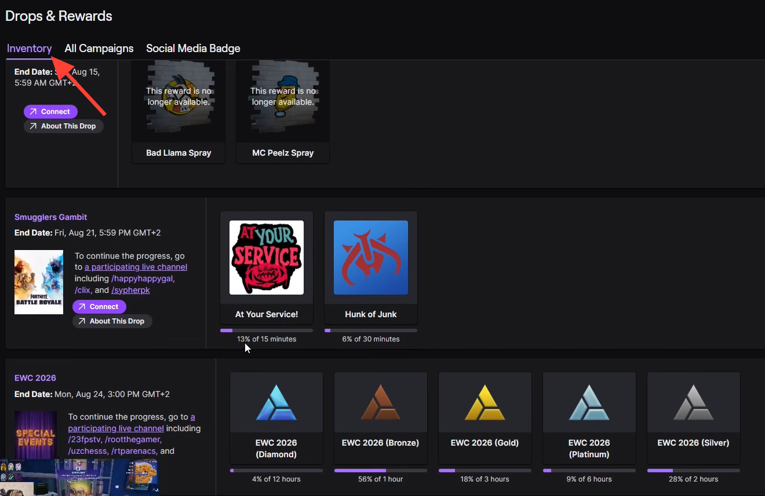Viewport: 765px width, 496px height.
Task: Click the EWC 2026 (Diamond) badge icon
Action: click(276, 403)
